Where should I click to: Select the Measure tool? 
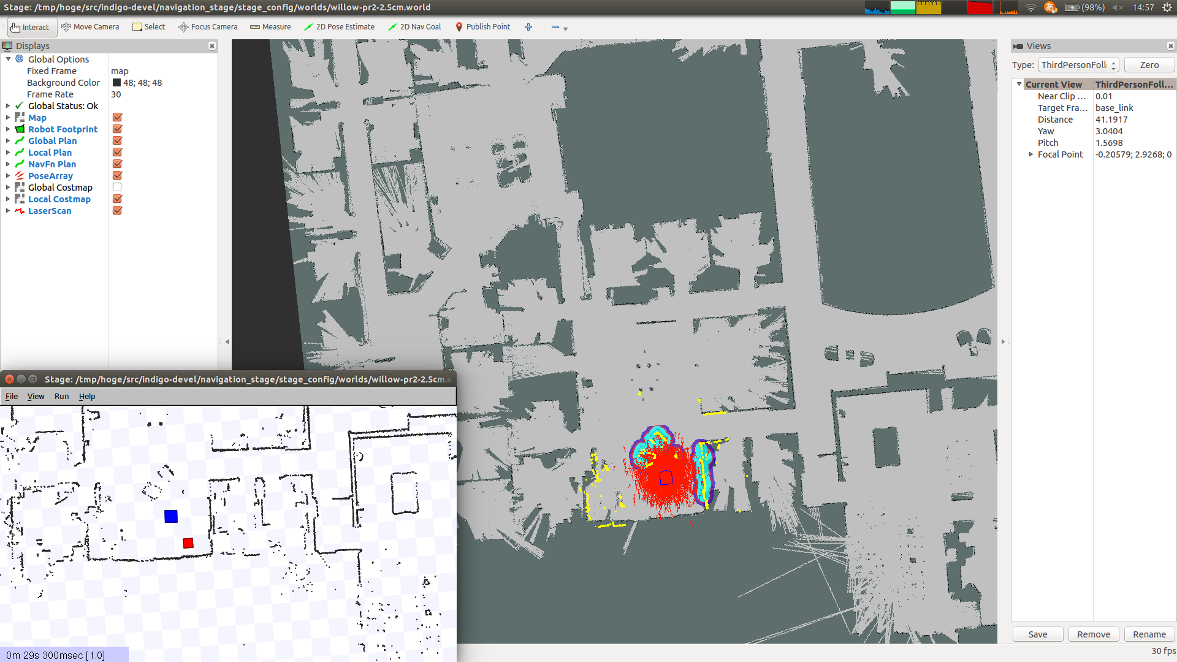[270, 27]
